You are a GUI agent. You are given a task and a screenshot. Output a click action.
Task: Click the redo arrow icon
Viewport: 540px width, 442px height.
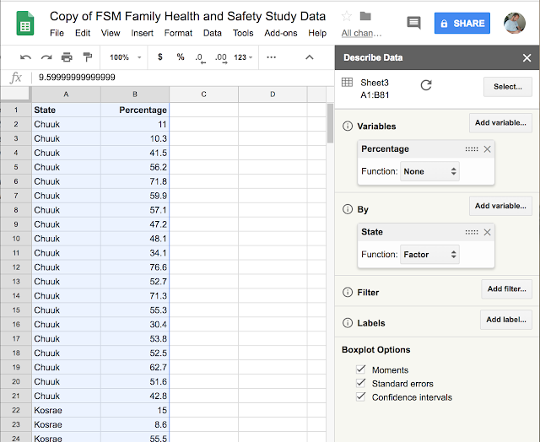point(46,57)
